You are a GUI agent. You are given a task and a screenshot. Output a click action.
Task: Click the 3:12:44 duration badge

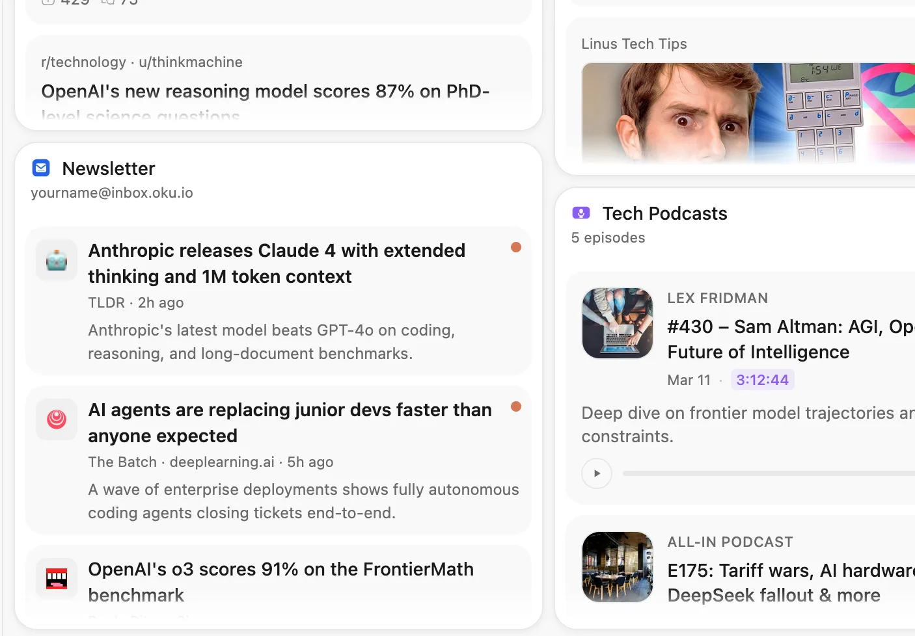762,380
